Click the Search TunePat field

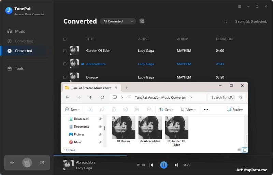227,97
